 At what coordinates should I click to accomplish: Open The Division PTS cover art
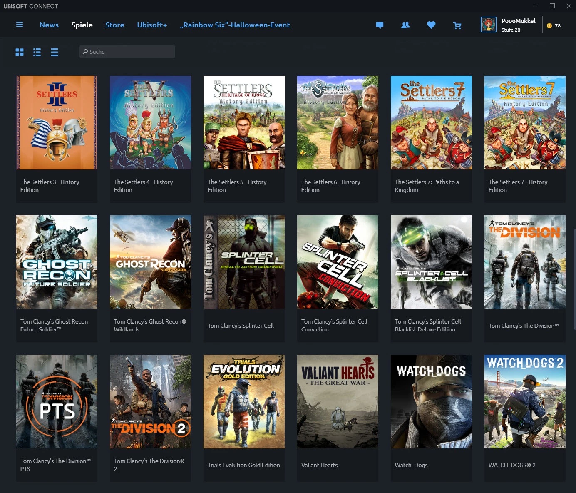[x=57, y=401]
